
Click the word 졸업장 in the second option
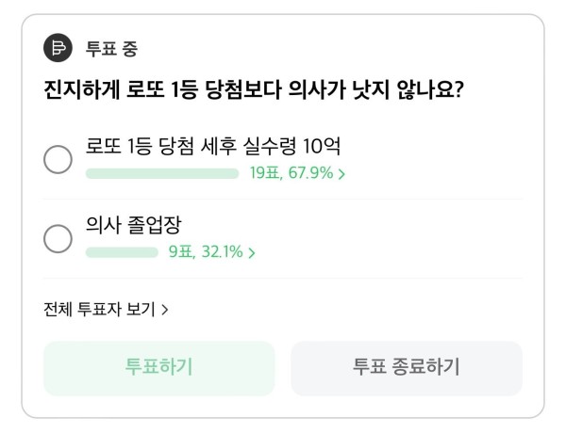pyautogui.click(x=154, y=225)
